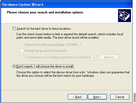Select "Don't search" radio button circle
Image resolution: width=136 pixels, height=103 pixels.
(14, 66)
